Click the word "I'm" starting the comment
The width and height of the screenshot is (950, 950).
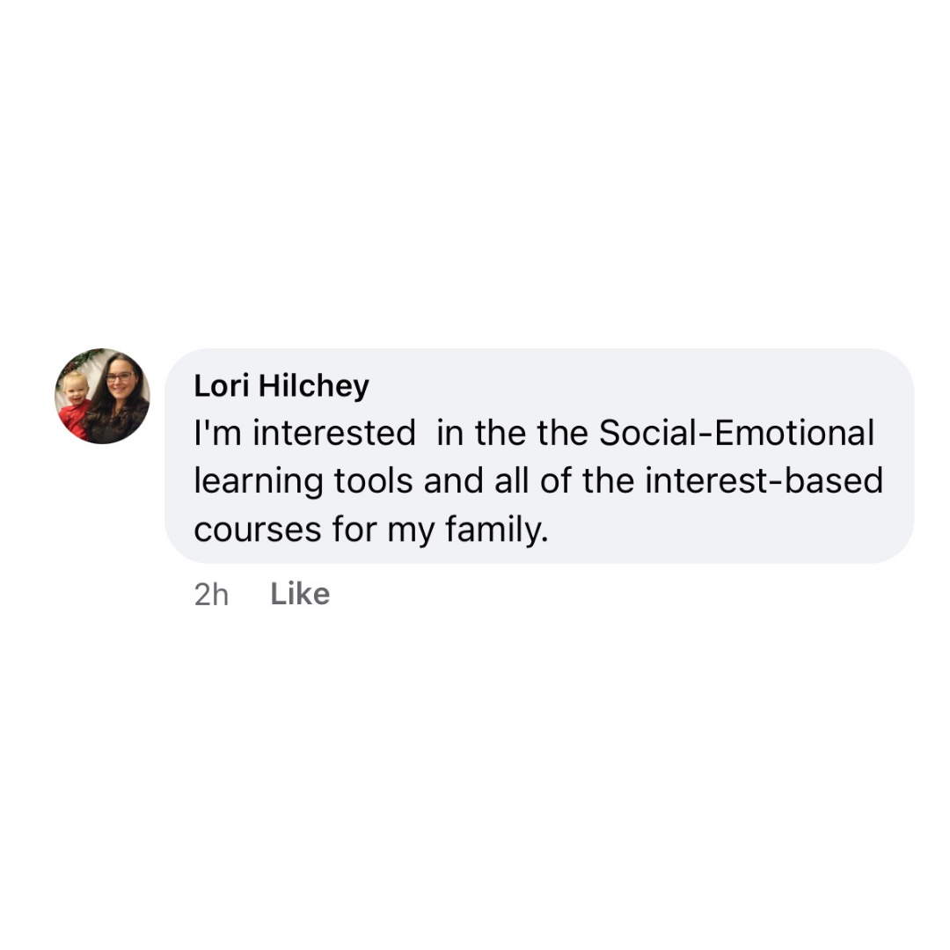pos(212,433)
